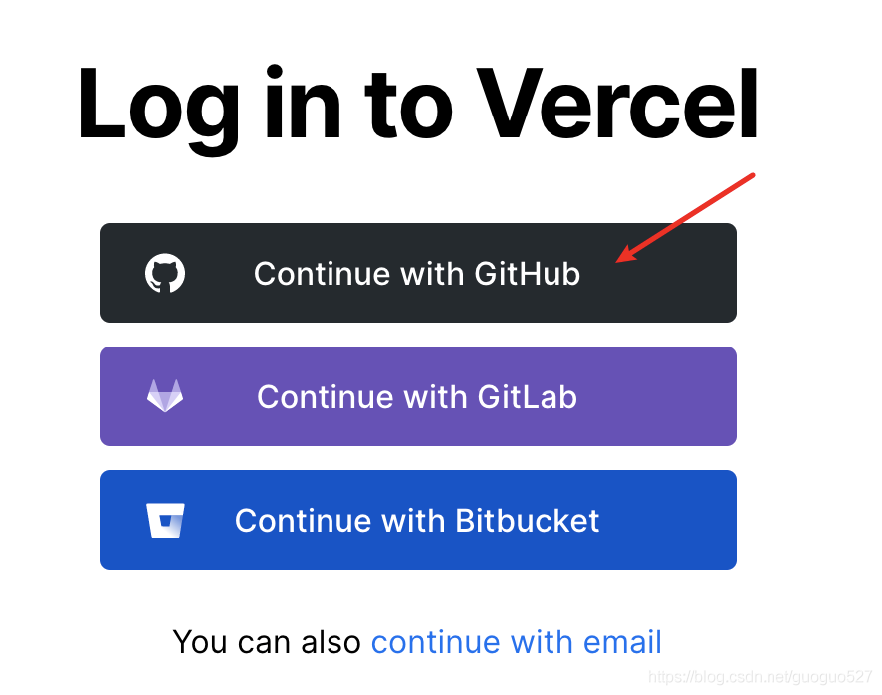882x695 pixels.
Task: Click the word "Vercel" in the heading
Action: 618,106
